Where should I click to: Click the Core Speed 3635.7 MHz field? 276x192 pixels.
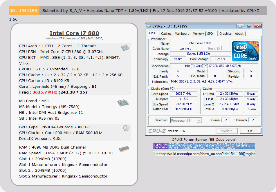click(183, 94)
